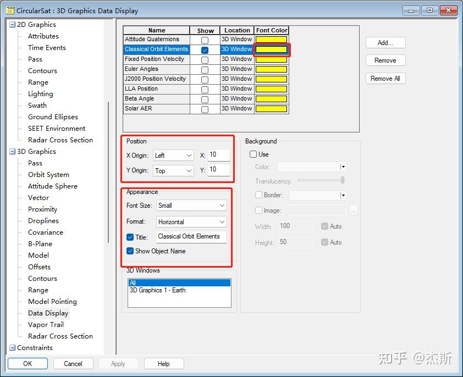Uncheck Show for Classical Orbit Elements

point(205,50)
